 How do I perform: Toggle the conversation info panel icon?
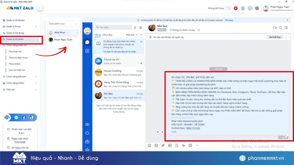(286, 28)
